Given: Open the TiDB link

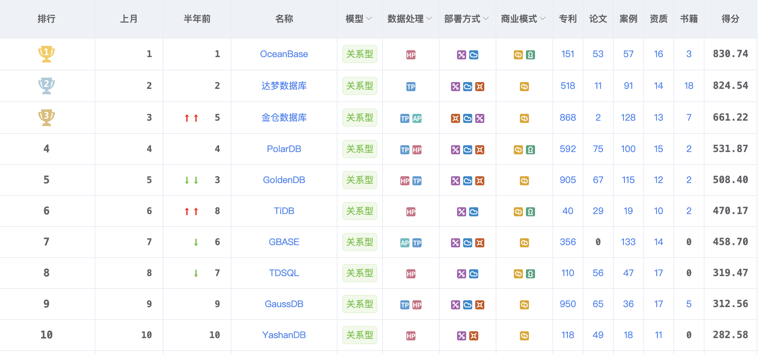Looking at the screenshot, I should click(284, 211).
